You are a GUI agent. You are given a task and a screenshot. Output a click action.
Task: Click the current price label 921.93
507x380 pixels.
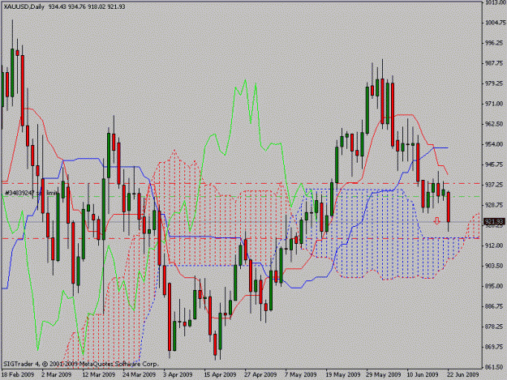pos(494,221)
